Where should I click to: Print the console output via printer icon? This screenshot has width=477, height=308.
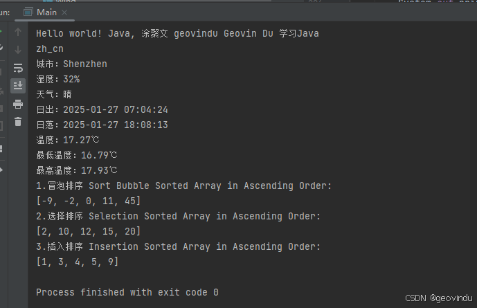pyautogui.click(x=18, y=104)
